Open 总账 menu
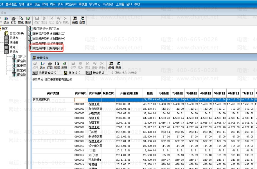257x169 pixels. (x=22, y=4)
